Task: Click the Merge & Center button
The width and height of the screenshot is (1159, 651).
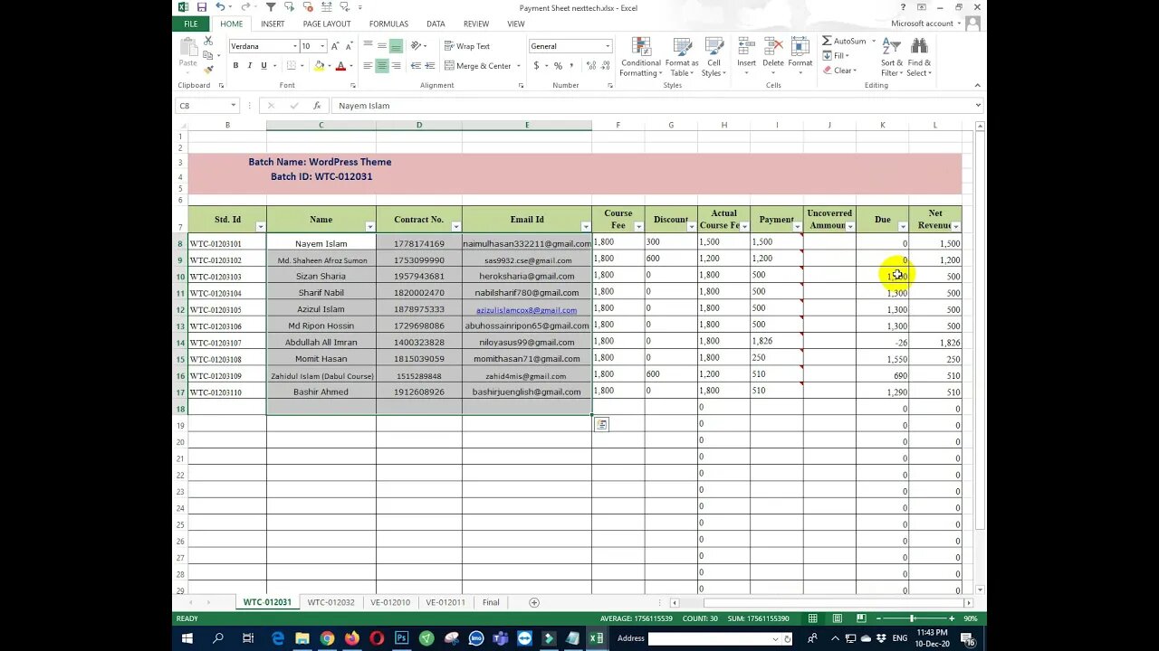Action: [x=478, y=66]
